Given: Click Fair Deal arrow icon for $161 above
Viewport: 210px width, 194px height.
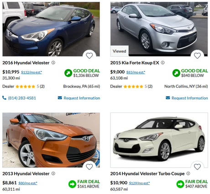Looking at the screenshot, I should click(x=72, y=184).
